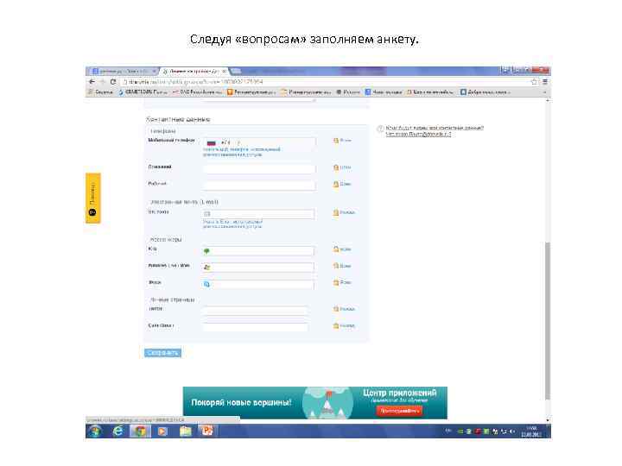Click the browser address bar

click(x=326, y=82)
